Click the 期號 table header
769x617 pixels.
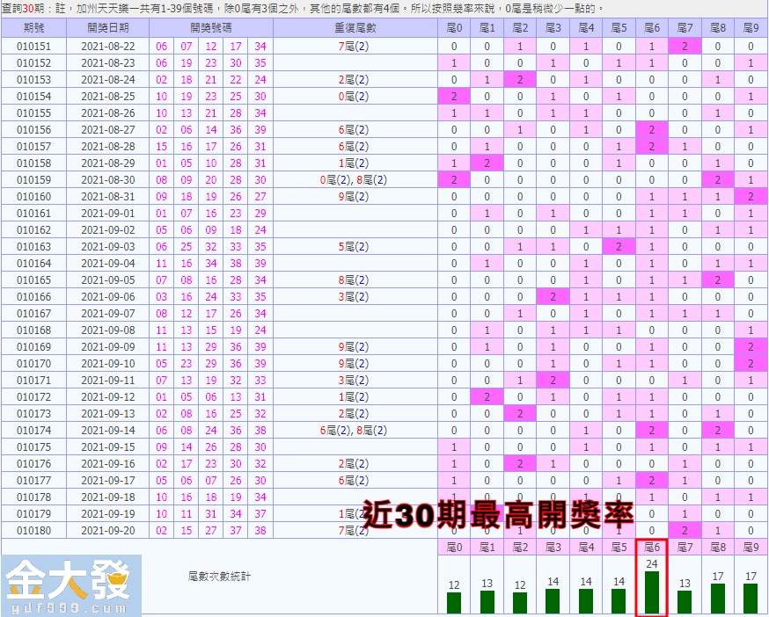pos(35,28)
